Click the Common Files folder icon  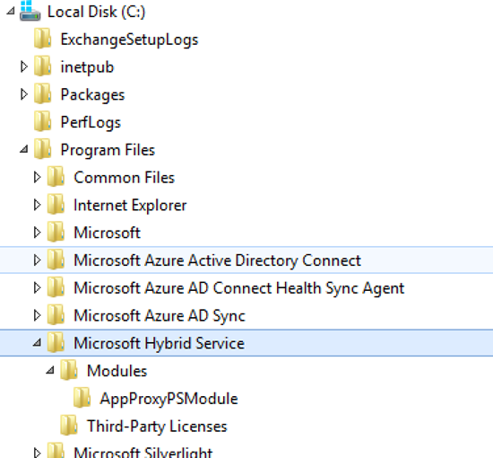pyautogui.click(x=56, y=176)
